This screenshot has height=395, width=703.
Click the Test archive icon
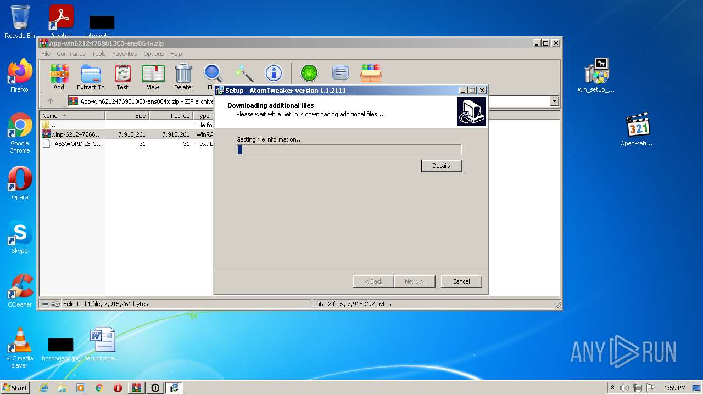click(x=122, y=77)
